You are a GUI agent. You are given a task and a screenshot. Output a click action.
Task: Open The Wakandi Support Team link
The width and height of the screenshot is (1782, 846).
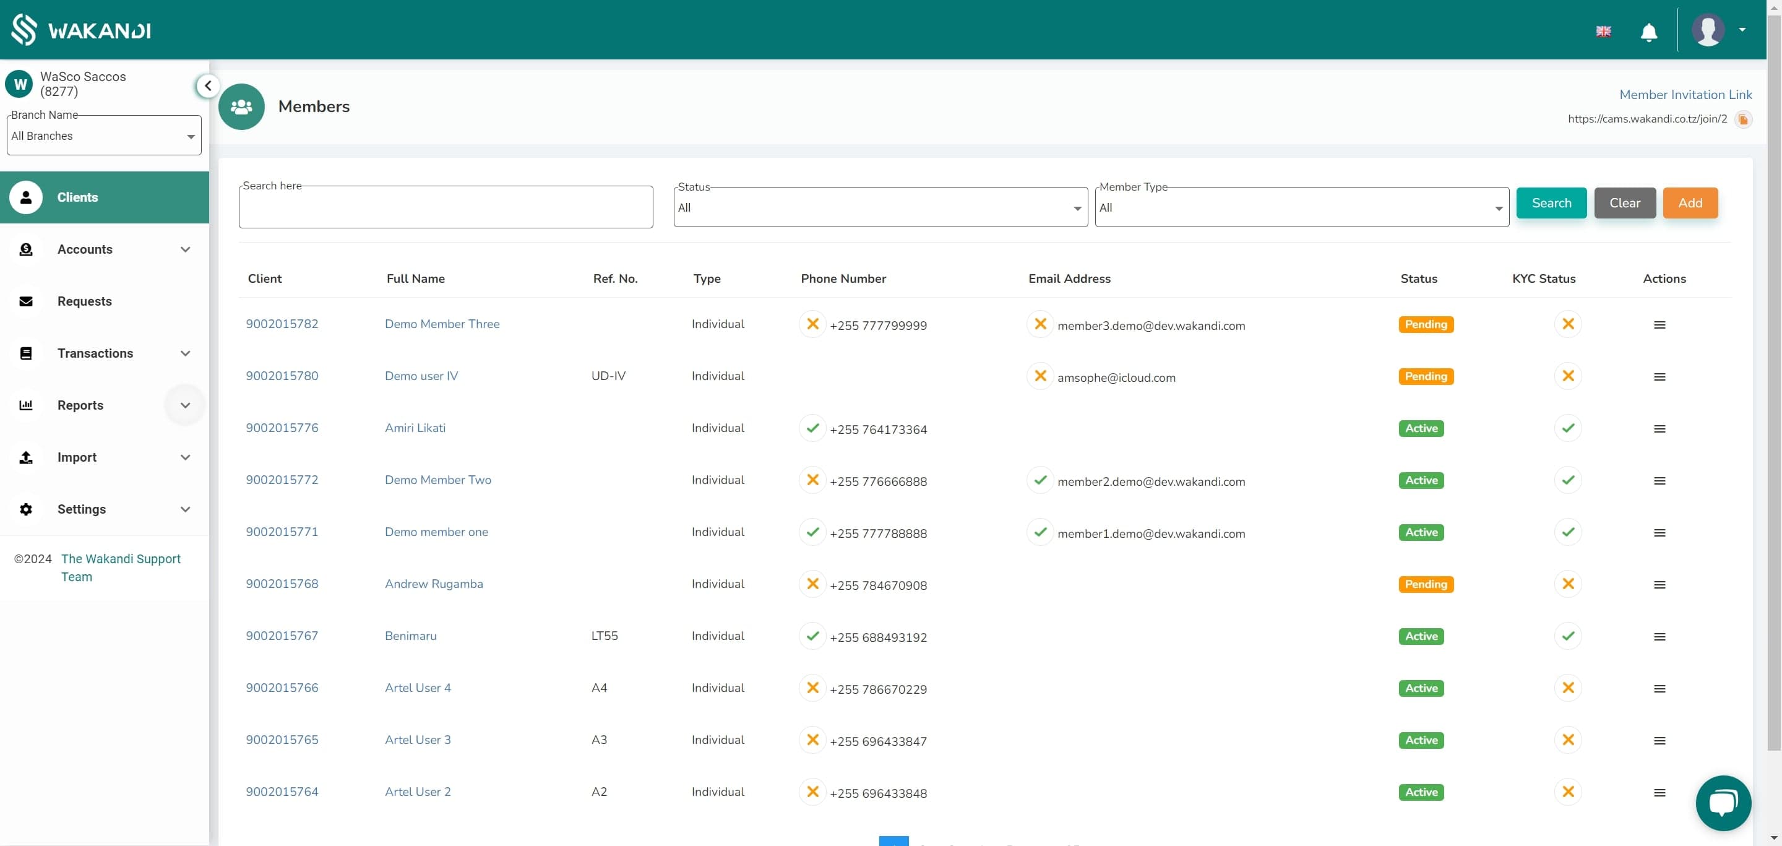click(121, 568)
